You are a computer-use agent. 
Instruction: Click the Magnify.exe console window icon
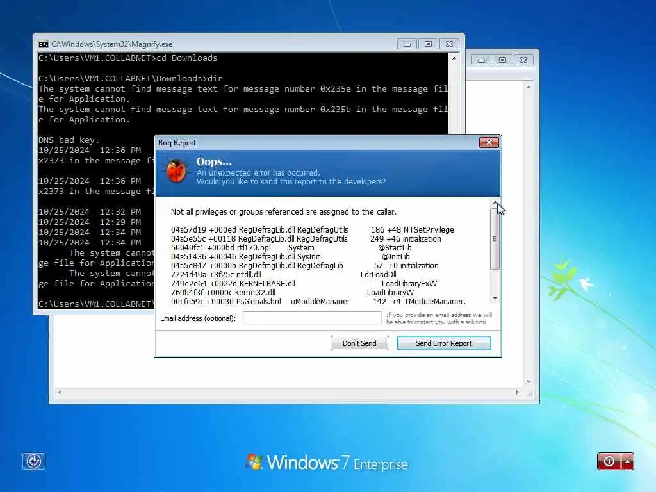click(x=43, y=44)
